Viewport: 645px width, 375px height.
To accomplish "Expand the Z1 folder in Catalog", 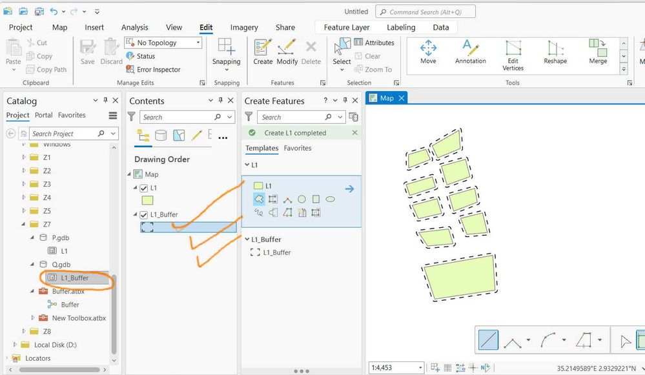I will (x=24, y=157).
